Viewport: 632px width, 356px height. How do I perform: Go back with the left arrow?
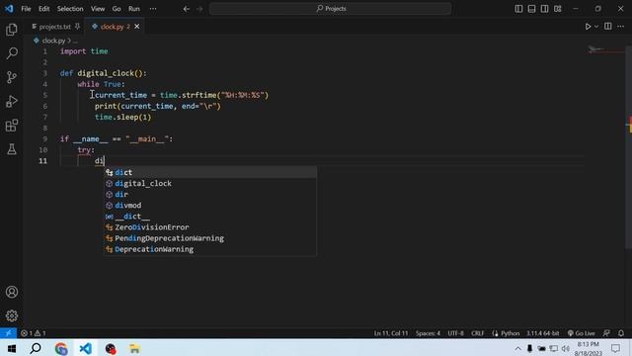[187, 9]
